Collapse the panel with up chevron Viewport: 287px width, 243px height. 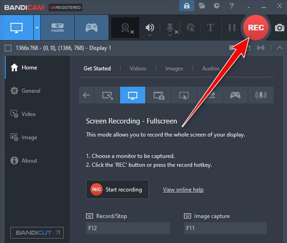click(x=279, y=48)
